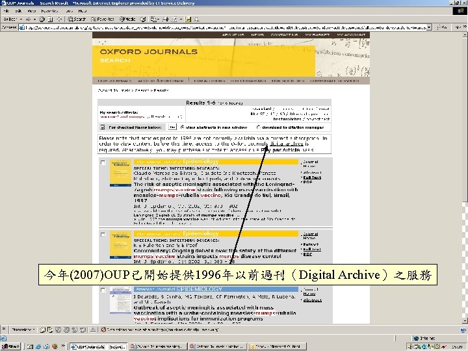Check the first Epidemiology result checkbox
This screenshot has height=351, width=468.
click(103, 162)
